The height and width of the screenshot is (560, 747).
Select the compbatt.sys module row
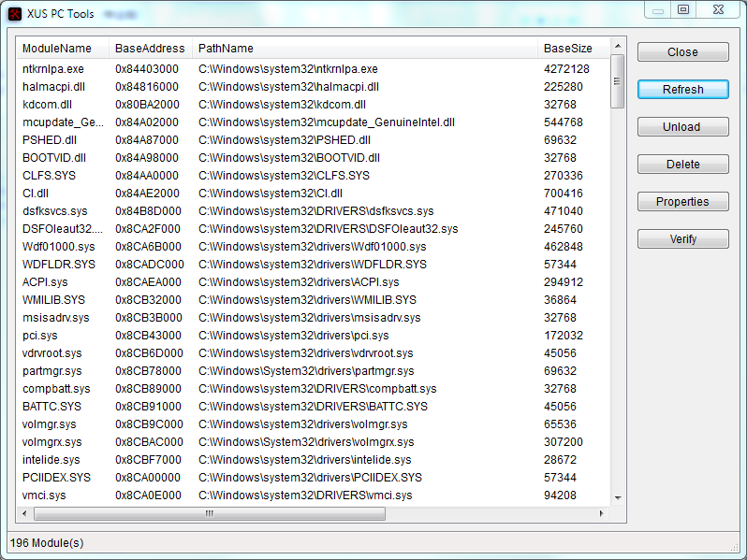pyautogui.click(x=313, y=389)
